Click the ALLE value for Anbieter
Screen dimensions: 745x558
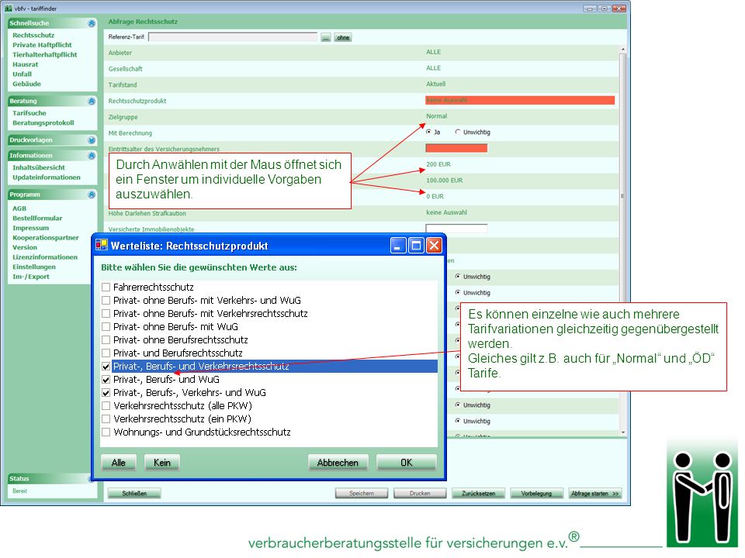click(433, 52)
